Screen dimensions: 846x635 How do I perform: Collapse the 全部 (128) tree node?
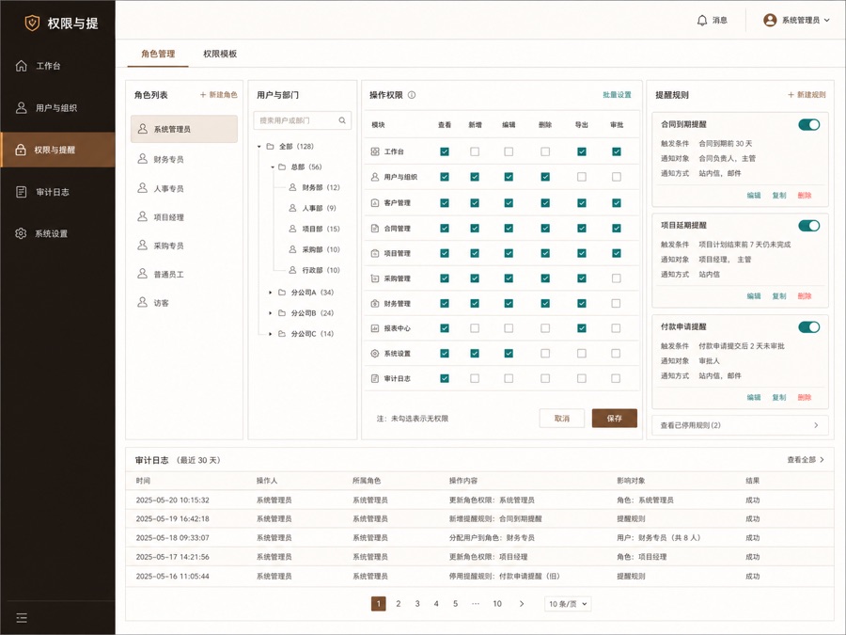point(259,147)
